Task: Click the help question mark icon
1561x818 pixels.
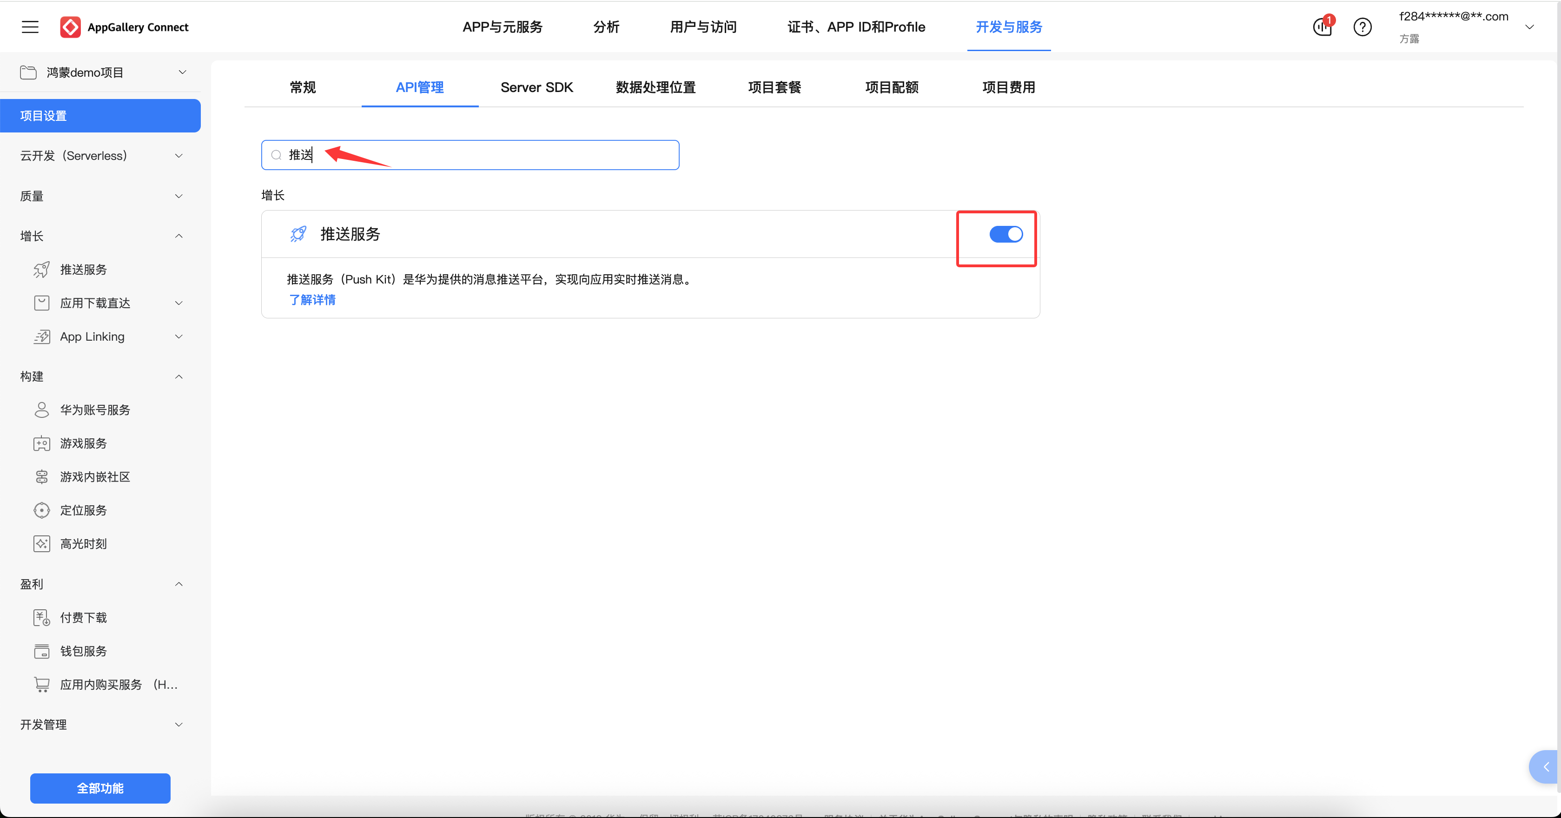Action: 1362,26
